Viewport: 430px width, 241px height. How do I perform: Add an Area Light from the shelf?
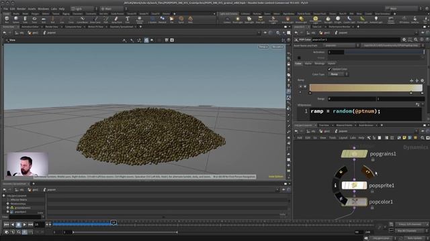click(260, 19)
